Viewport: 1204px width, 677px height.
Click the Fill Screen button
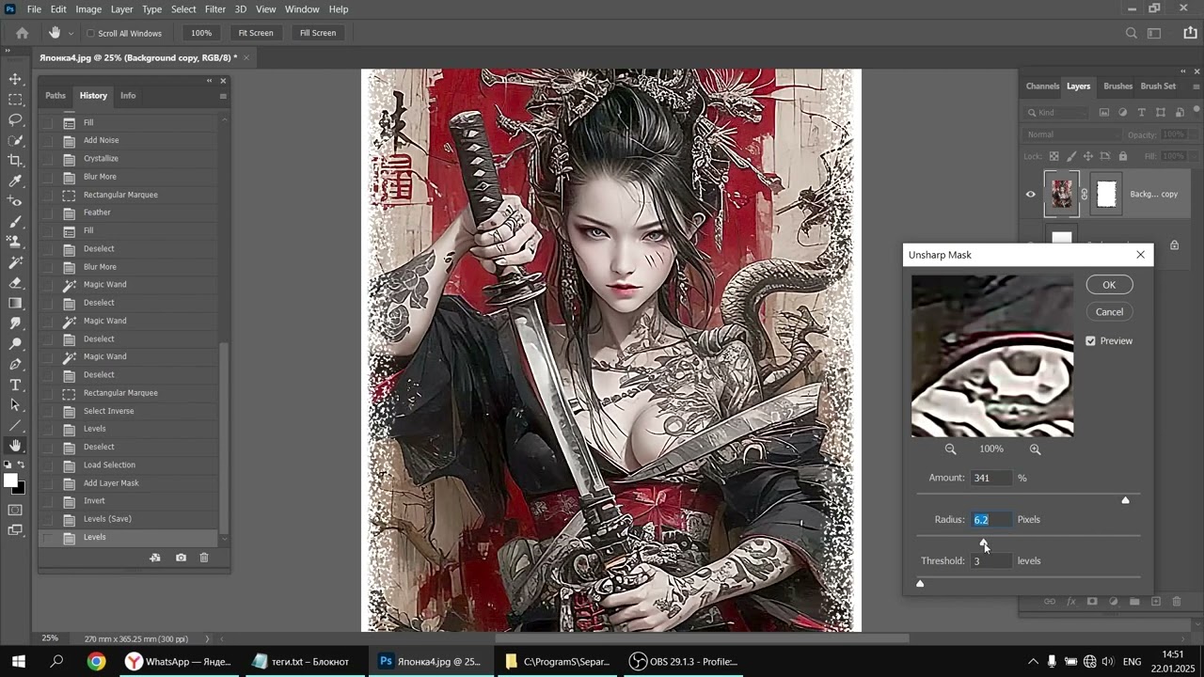pos(318,33)
